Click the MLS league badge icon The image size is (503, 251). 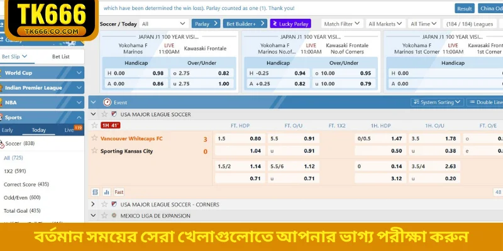pos(114,114)
